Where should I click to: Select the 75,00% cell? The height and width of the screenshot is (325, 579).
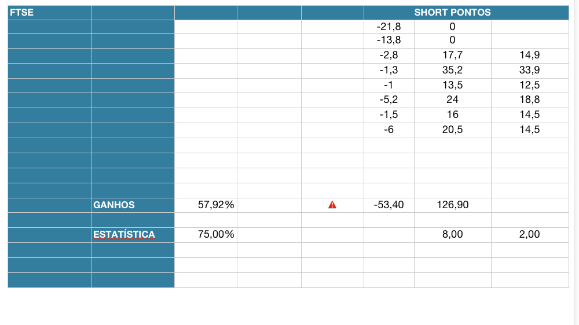pos(206,235)
